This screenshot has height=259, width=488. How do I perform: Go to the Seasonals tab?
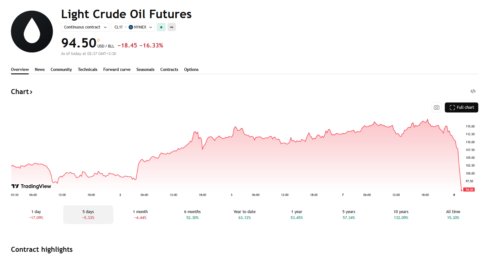coord(145,69)
